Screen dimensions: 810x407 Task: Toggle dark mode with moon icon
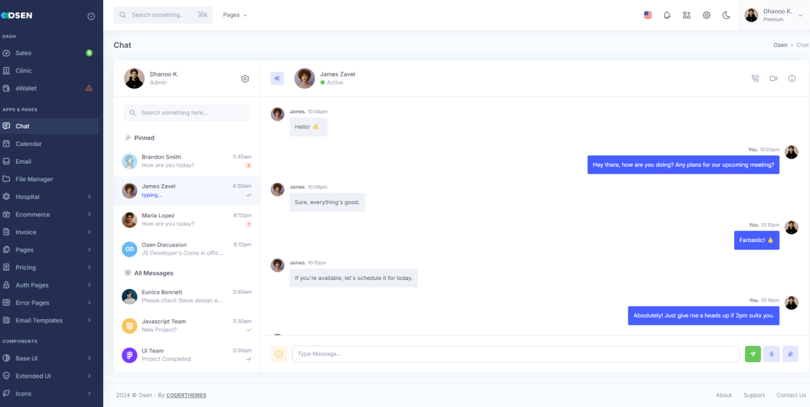726,15
